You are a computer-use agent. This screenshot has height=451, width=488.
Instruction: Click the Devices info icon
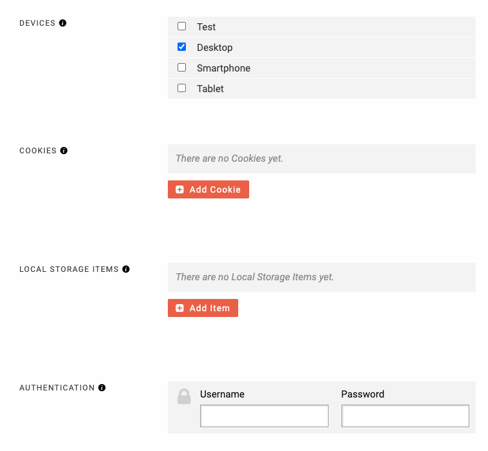pyautogui.click(x=63, y=23)
